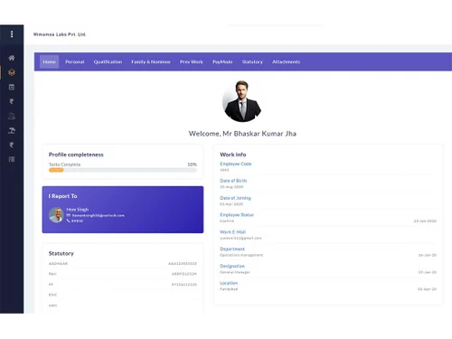Click the Location label
The height and width of the screenshot is (339, 452).
229,283
